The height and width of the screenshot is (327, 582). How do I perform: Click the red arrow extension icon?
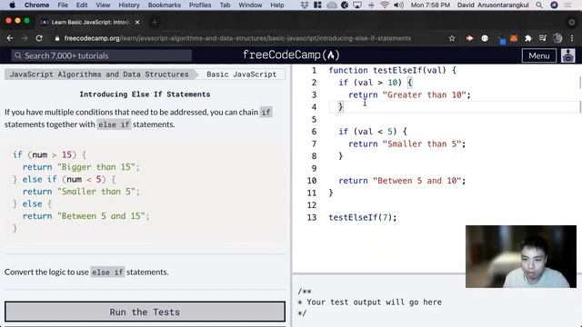coord(469,38)
